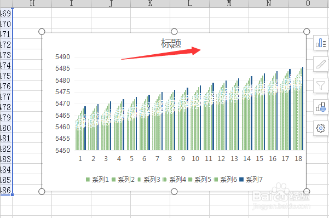Click the top-right chart resize handle
329x218 pixels.
(x=307, y=32)
